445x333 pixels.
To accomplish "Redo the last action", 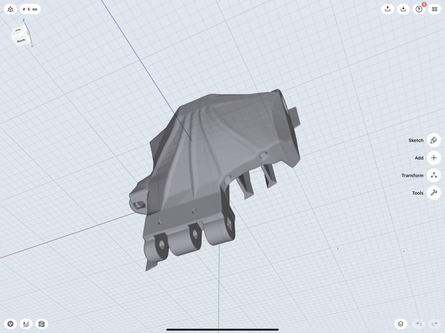I will 435,323.
